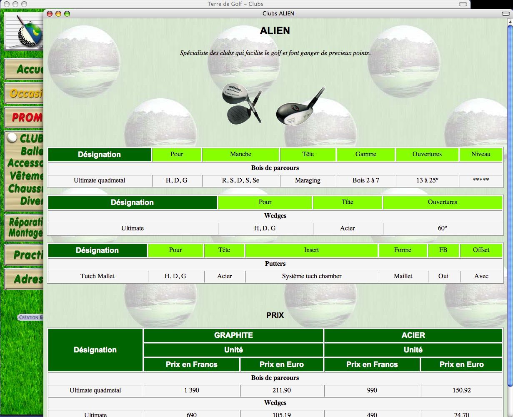Click the 'Système tuch chamber' cell
Screen dimensions: 513x417
(312, 277)
